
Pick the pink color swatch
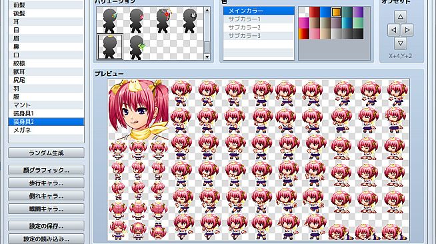(315, 34)
